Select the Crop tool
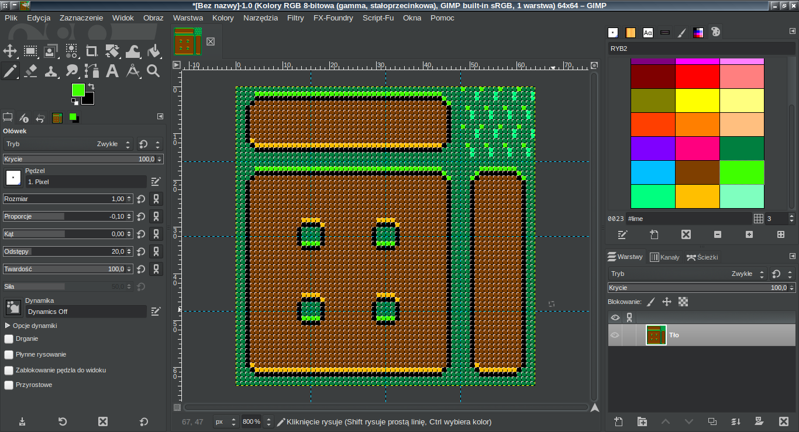 click(92, 51)
